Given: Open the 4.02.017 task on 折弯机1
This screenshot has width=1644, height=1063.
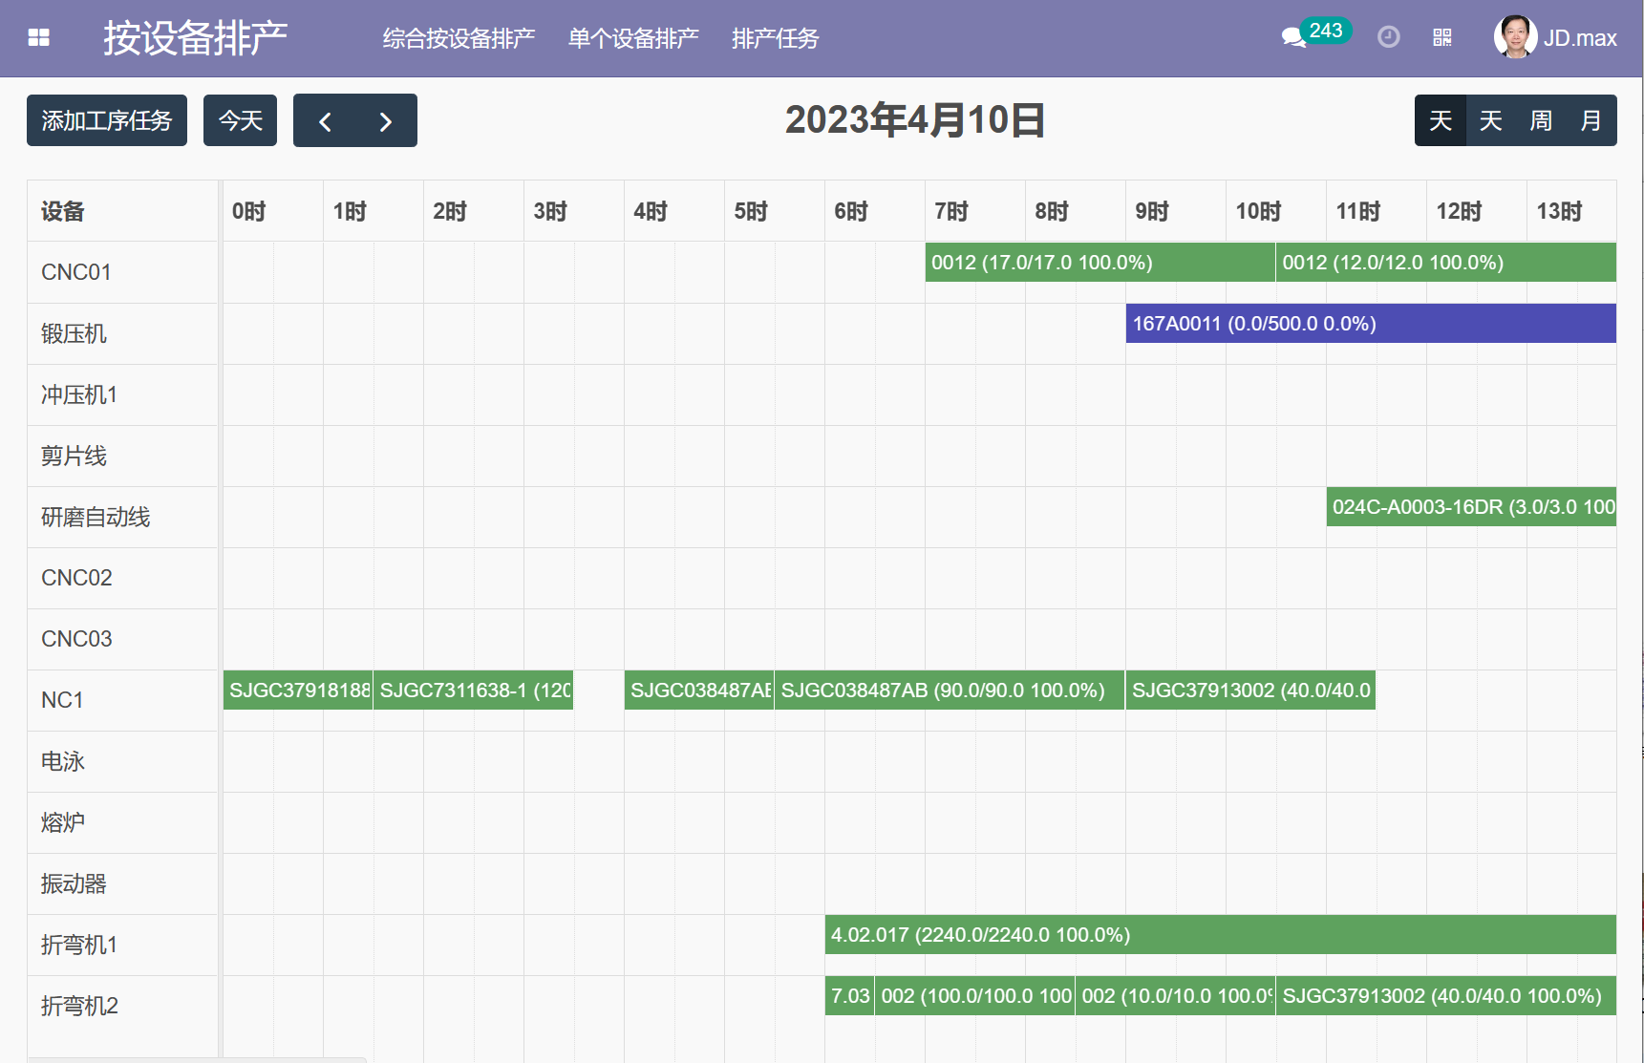Looking at the screenshot, I should click(1219, 935).
